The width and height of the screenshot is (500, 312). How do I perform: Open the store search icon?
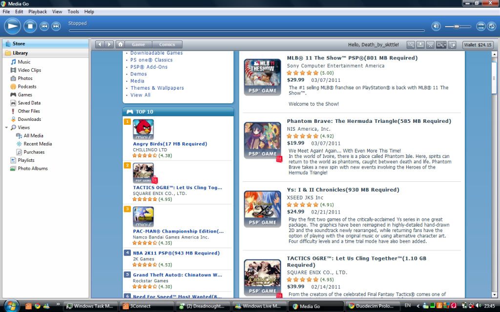pyautogui.click(x=411, y=45)
